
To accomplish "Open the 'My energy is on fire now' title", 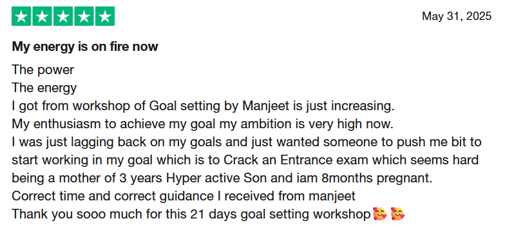I will pos(85,47).
